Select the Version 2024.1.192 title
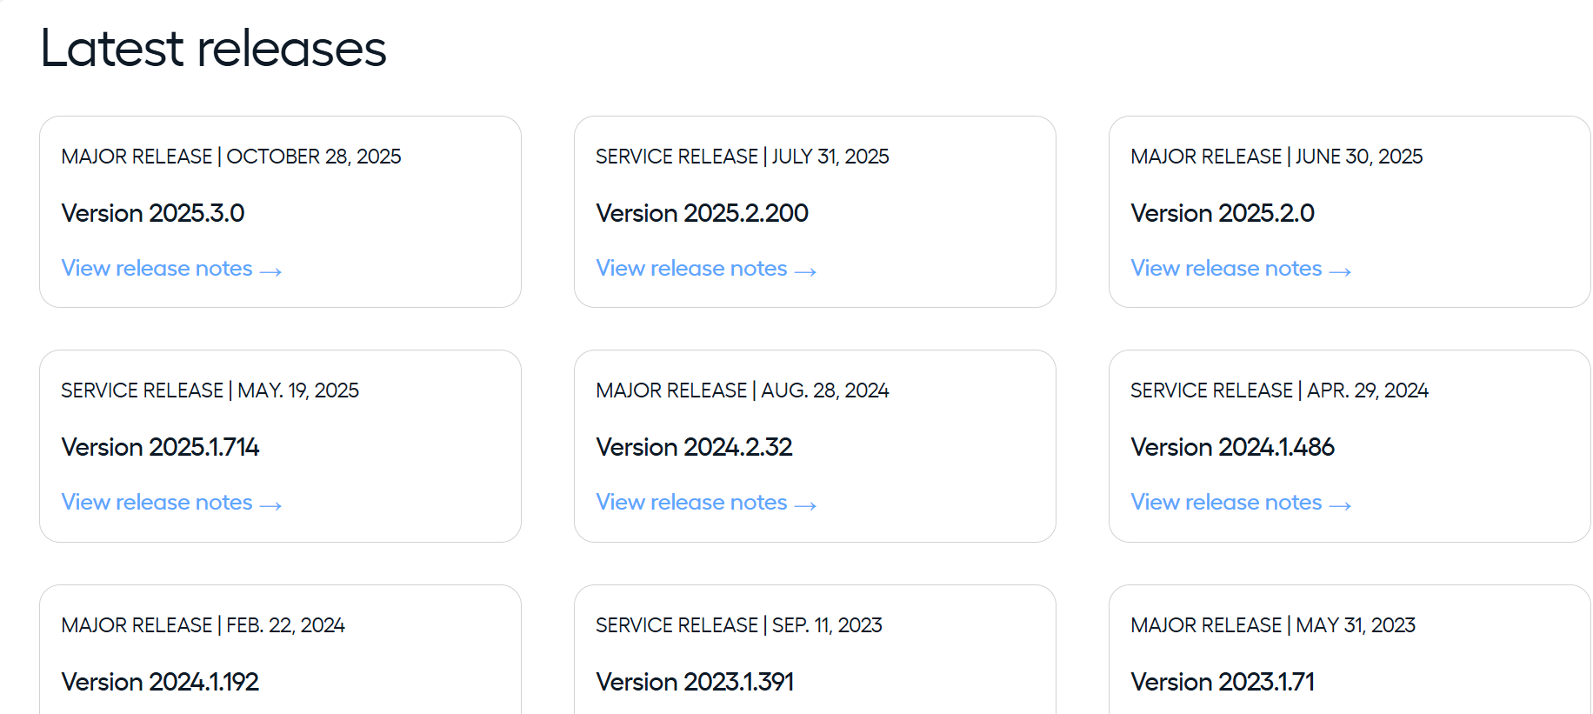This screenshot has width=1593, height=714. click(160, 682)
